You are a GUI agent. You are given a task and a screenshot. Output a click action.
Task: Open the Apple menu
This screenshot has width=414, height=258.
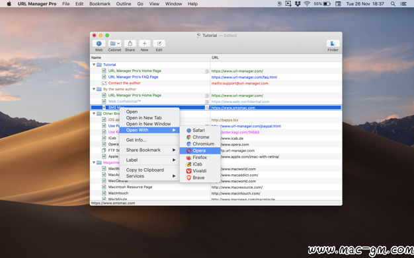tap(9, 4)
